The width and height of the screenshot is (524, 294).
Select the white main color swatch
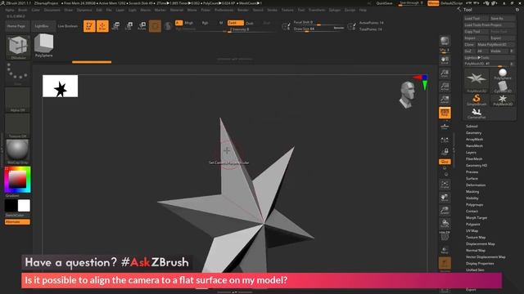tap(24, 206)
